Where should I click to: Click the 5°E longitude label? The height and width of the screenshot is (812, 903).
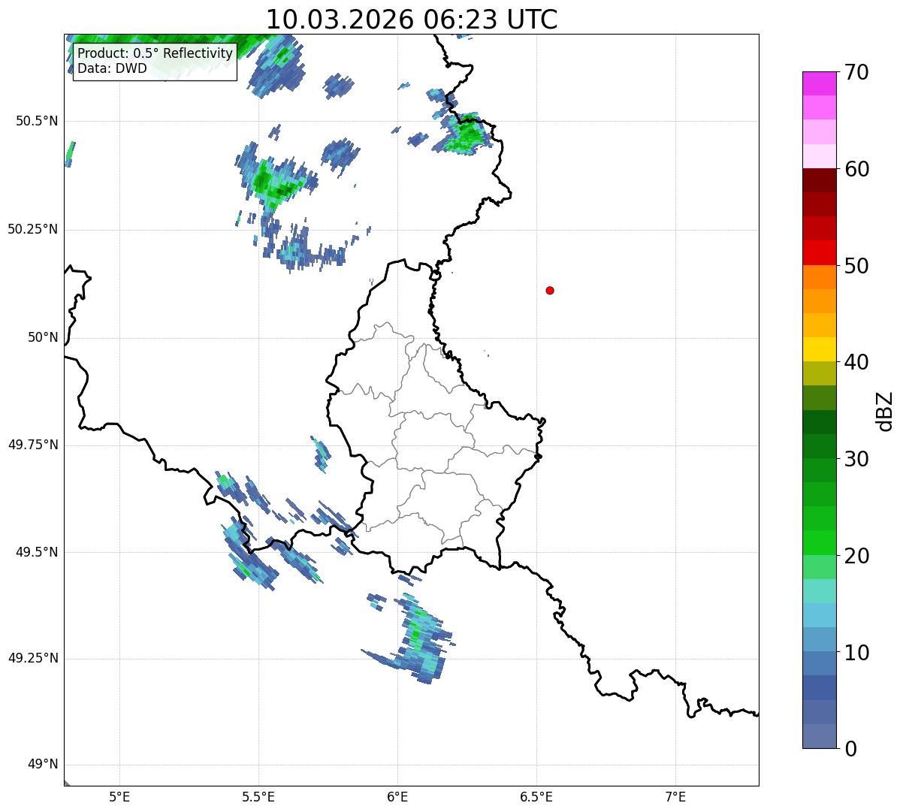pyautogui.click(x=120, y=797)
